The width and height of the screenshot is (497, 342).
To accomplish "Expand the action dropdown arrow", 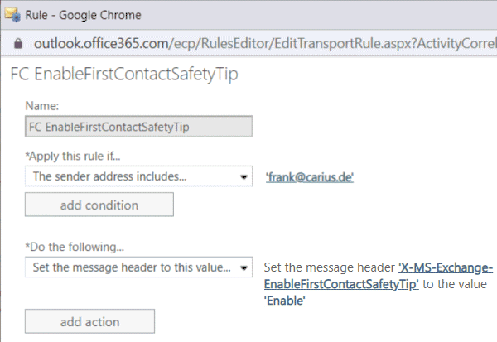I will 244,267.
